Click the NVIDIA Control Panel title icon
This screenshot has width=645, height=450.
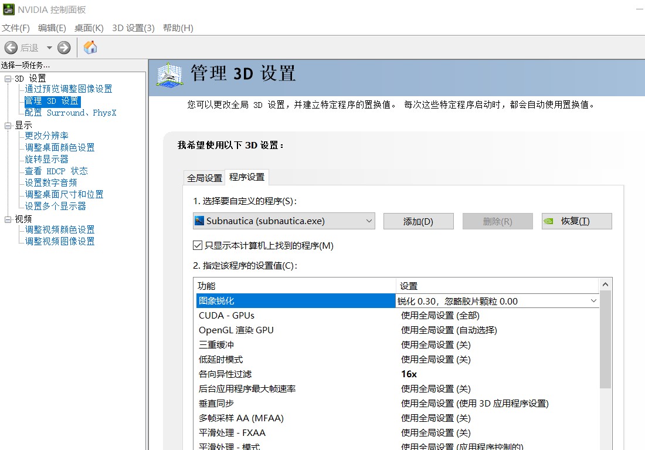pyautogui.click(x=9, y=9)
